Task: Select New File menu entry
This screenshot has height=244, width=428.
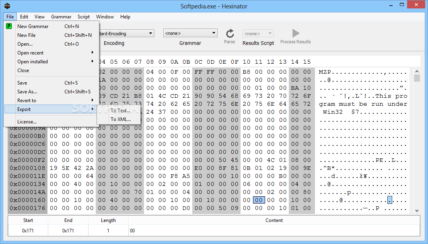Action: tap(51, 35)
